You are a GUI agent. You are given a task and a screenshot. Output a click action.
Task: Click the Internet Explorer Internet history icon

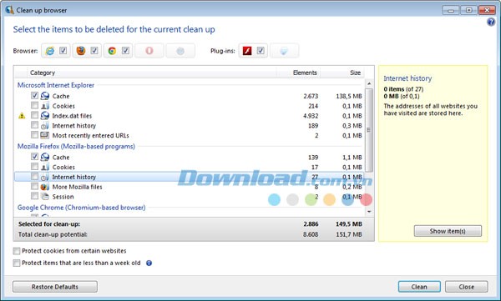[45, 125]
